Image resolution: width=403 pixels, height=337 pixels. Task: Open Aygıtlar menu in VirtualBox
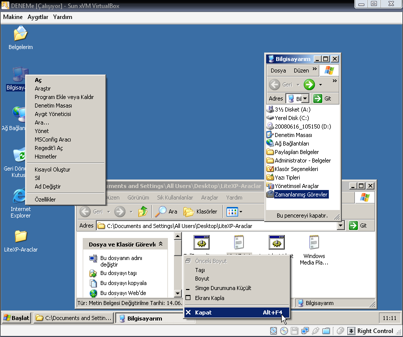(38, 17)
